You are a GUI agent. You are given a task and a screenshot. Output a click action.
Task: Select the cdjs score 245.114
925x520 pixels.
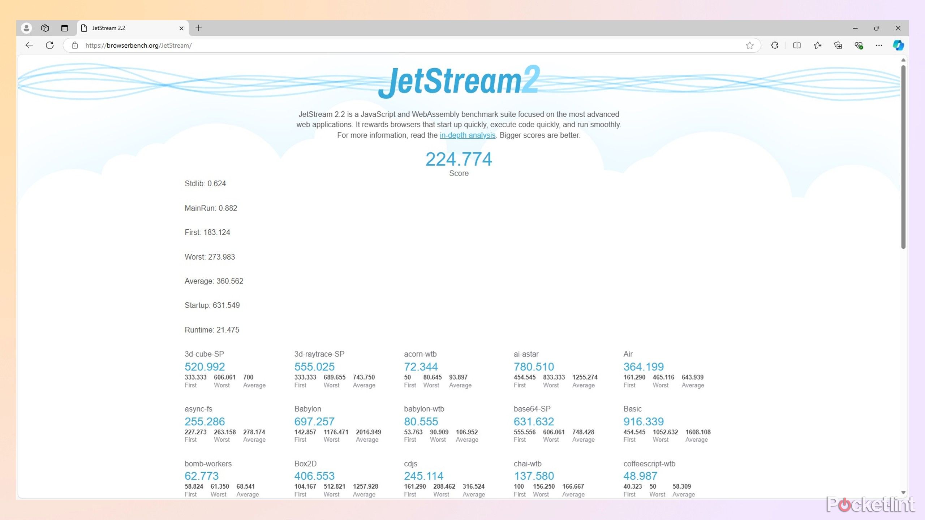tap(423, 476)
